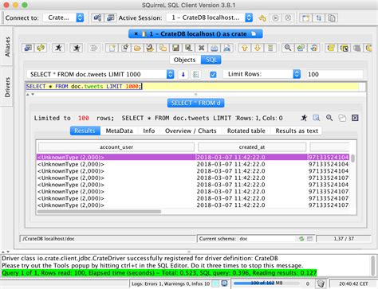Close the result tab with the boxed X icon
This screenshot has height=289, width=378.
coord(355,118)
